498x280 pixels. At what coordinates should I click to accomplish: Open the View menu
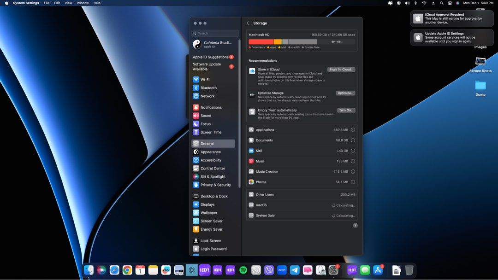(68, 3)
